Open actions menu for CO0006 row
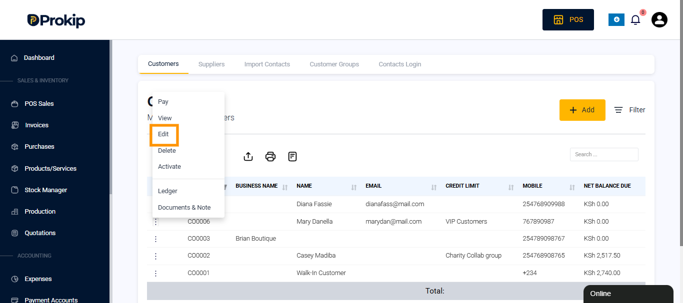Viewport: 683px width, 303px height. [x=155, y=222]
